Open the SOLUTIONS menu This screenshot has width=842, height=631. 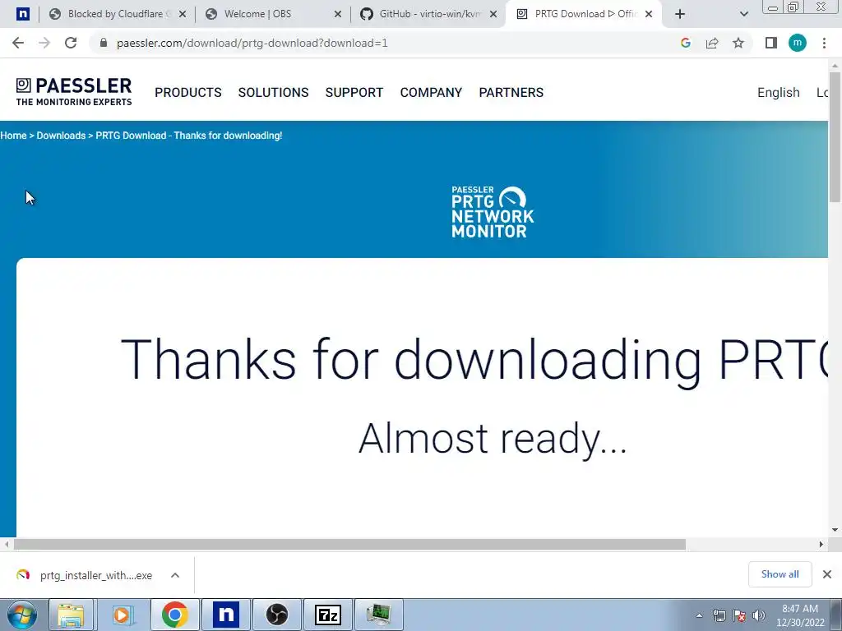[x=273, y=92]
